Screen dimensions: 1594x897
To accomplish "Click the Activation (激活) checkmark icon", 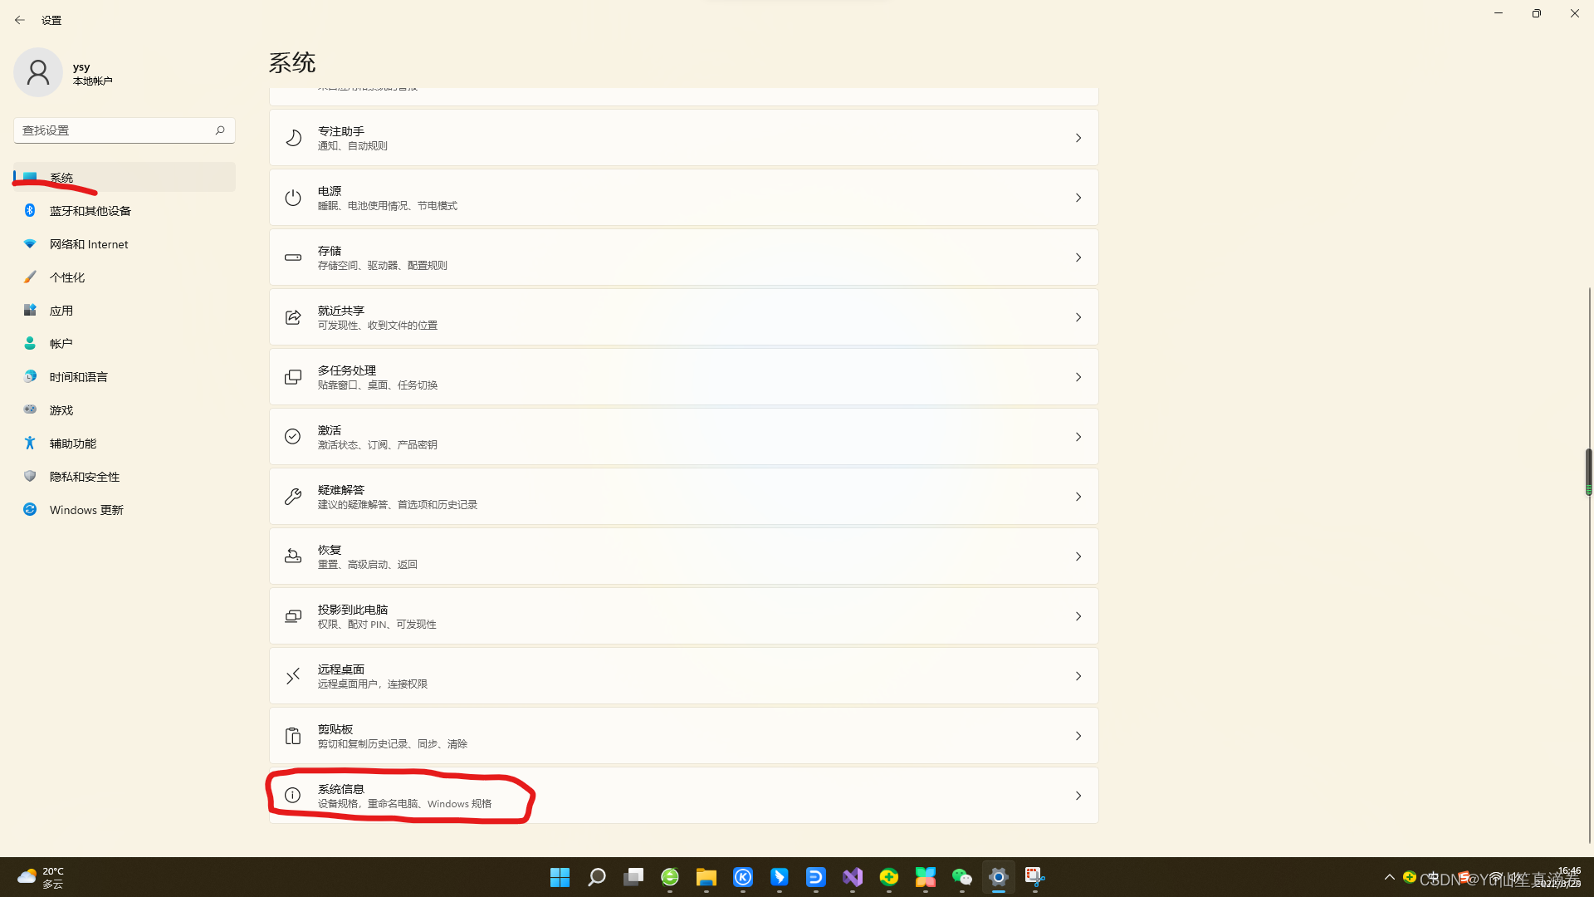I will 293,437.
